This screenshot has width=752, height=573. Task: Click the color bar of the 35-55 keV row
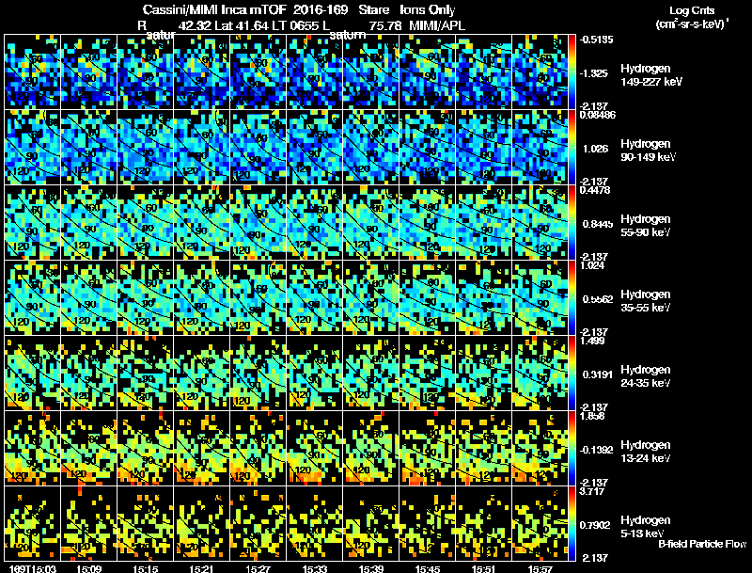click(572, 297)
